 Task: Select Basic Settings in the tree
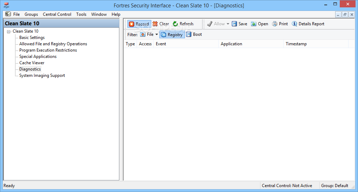click(32, 38)
